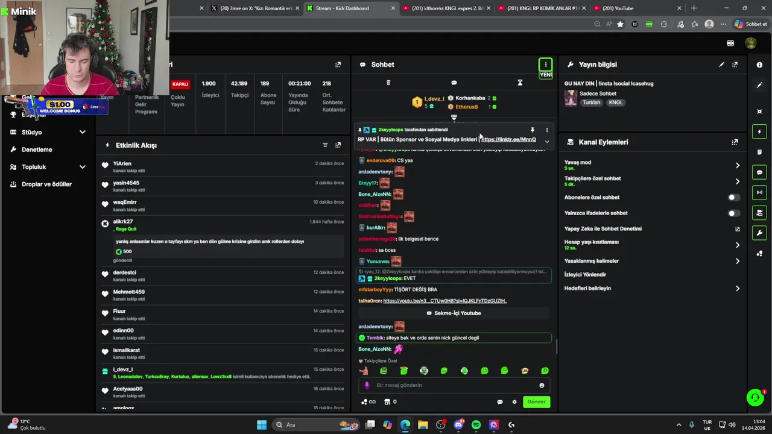Click the message input field

[454, 385]
